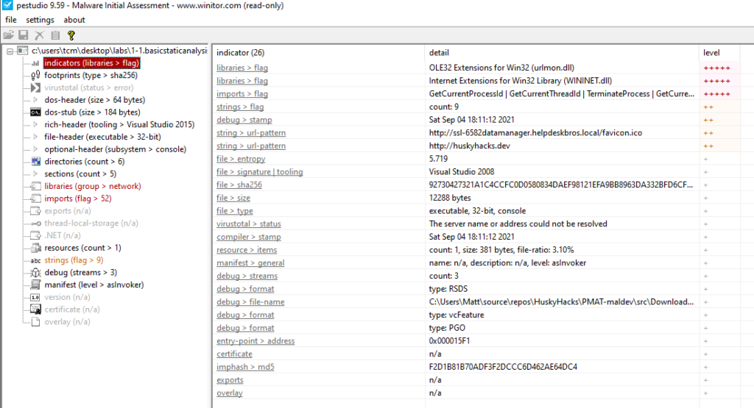
Task: Click the indicators bar-chart icon in tree
Action: coord(35,63)
